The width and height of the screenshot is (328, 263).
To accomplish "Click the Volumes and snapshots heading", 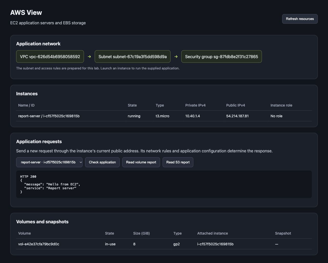I will pos(42,222).
